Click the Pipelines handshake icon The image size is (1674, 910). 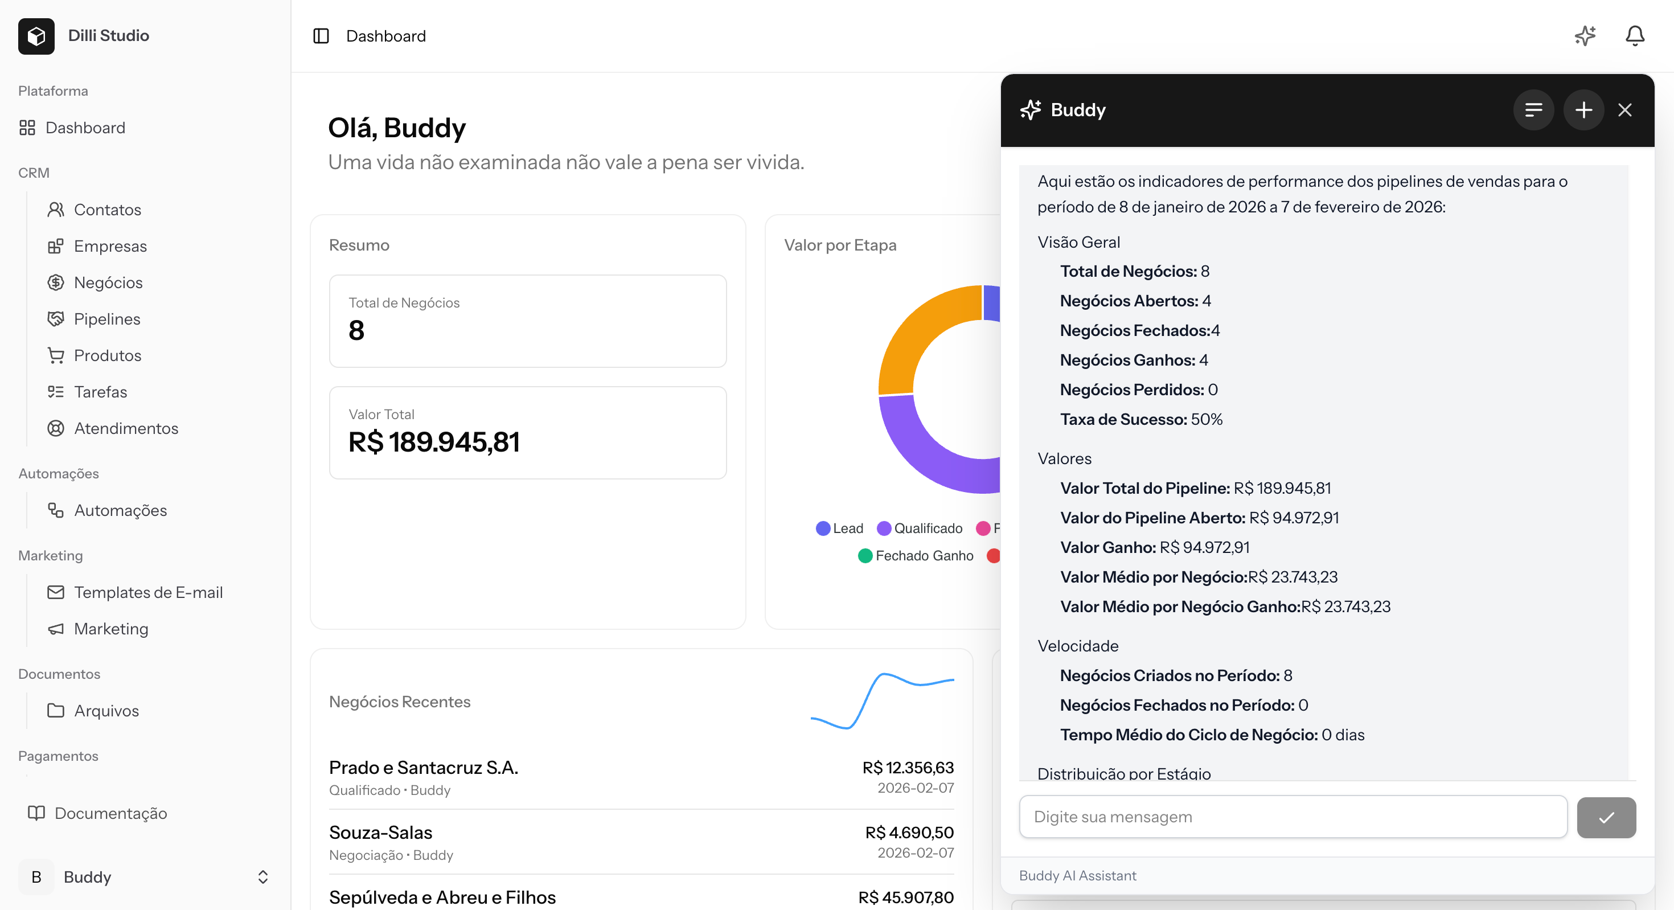(x=56, y=318)
